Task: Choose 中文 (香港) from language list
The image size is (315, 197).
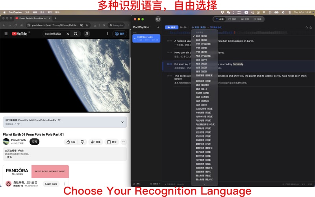Action: pos(201,52)
